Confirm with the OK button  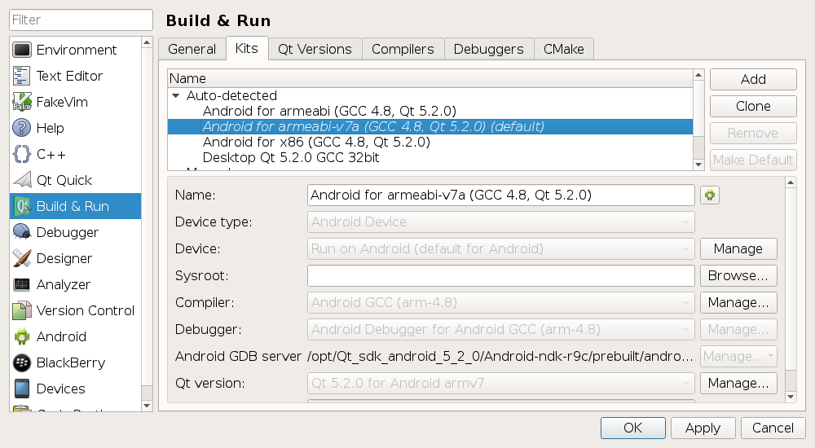(x=633, y=428)
